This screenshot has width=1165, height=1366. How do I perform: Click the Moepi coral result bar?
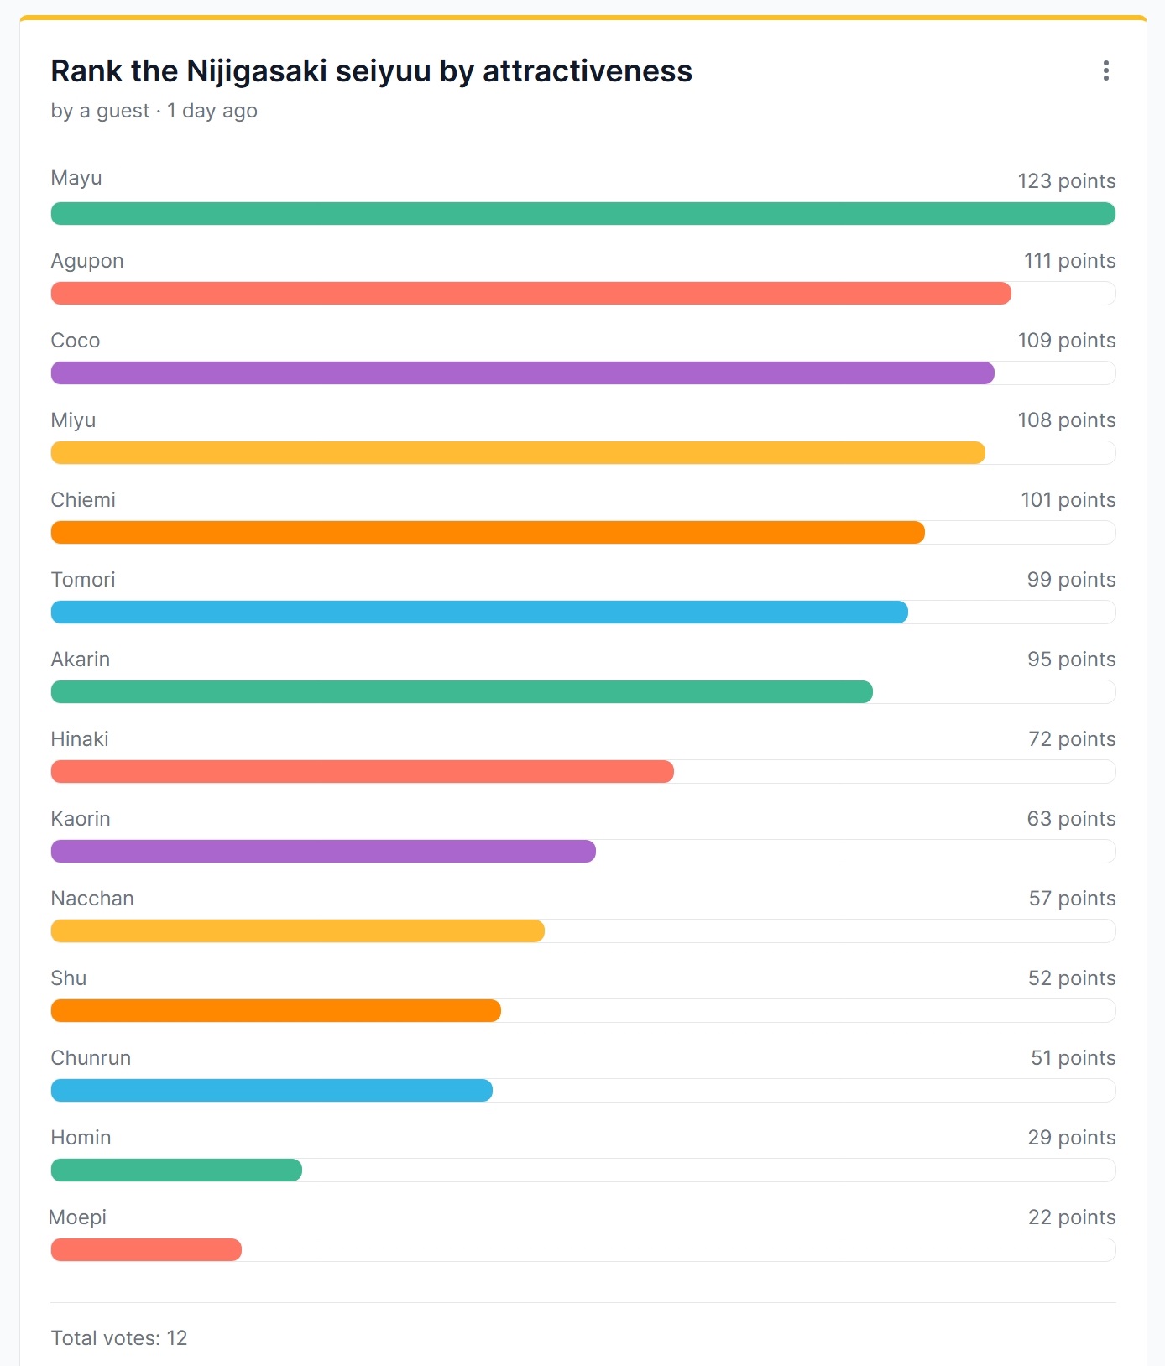pos(146,1250)
